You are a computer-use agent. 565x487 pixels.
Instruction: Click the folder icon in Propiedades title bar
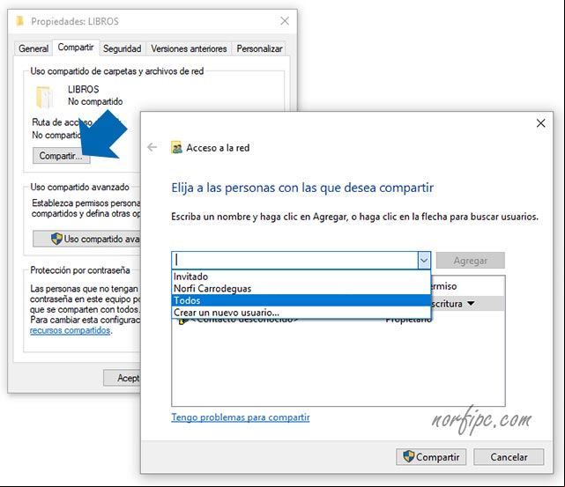(x=19, y=21)
